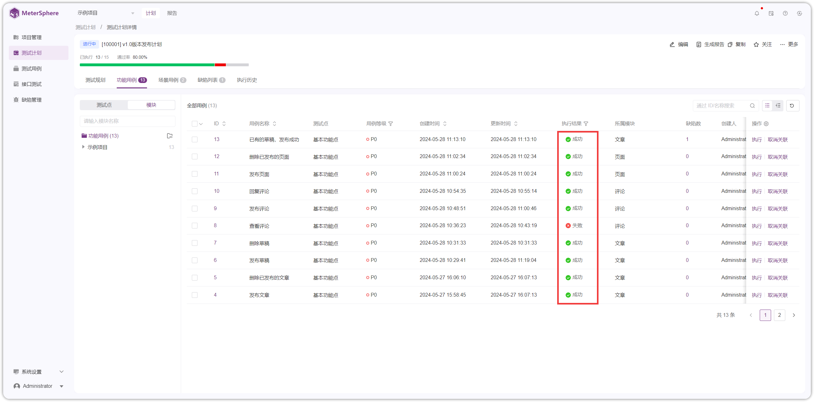Image resolution: width=814 pixels, height=402 pixels.
Task: Open the notifications bell icon
Action: click(757, 13)
